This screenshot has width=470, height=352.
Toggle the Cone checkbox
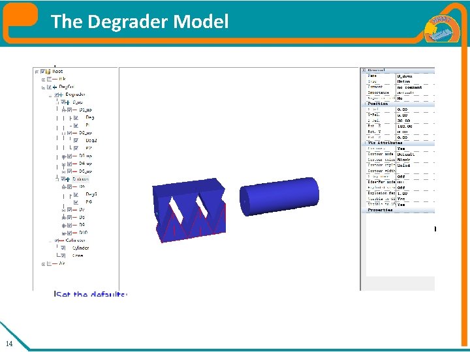pyautogui.click(x=63, y=256)
